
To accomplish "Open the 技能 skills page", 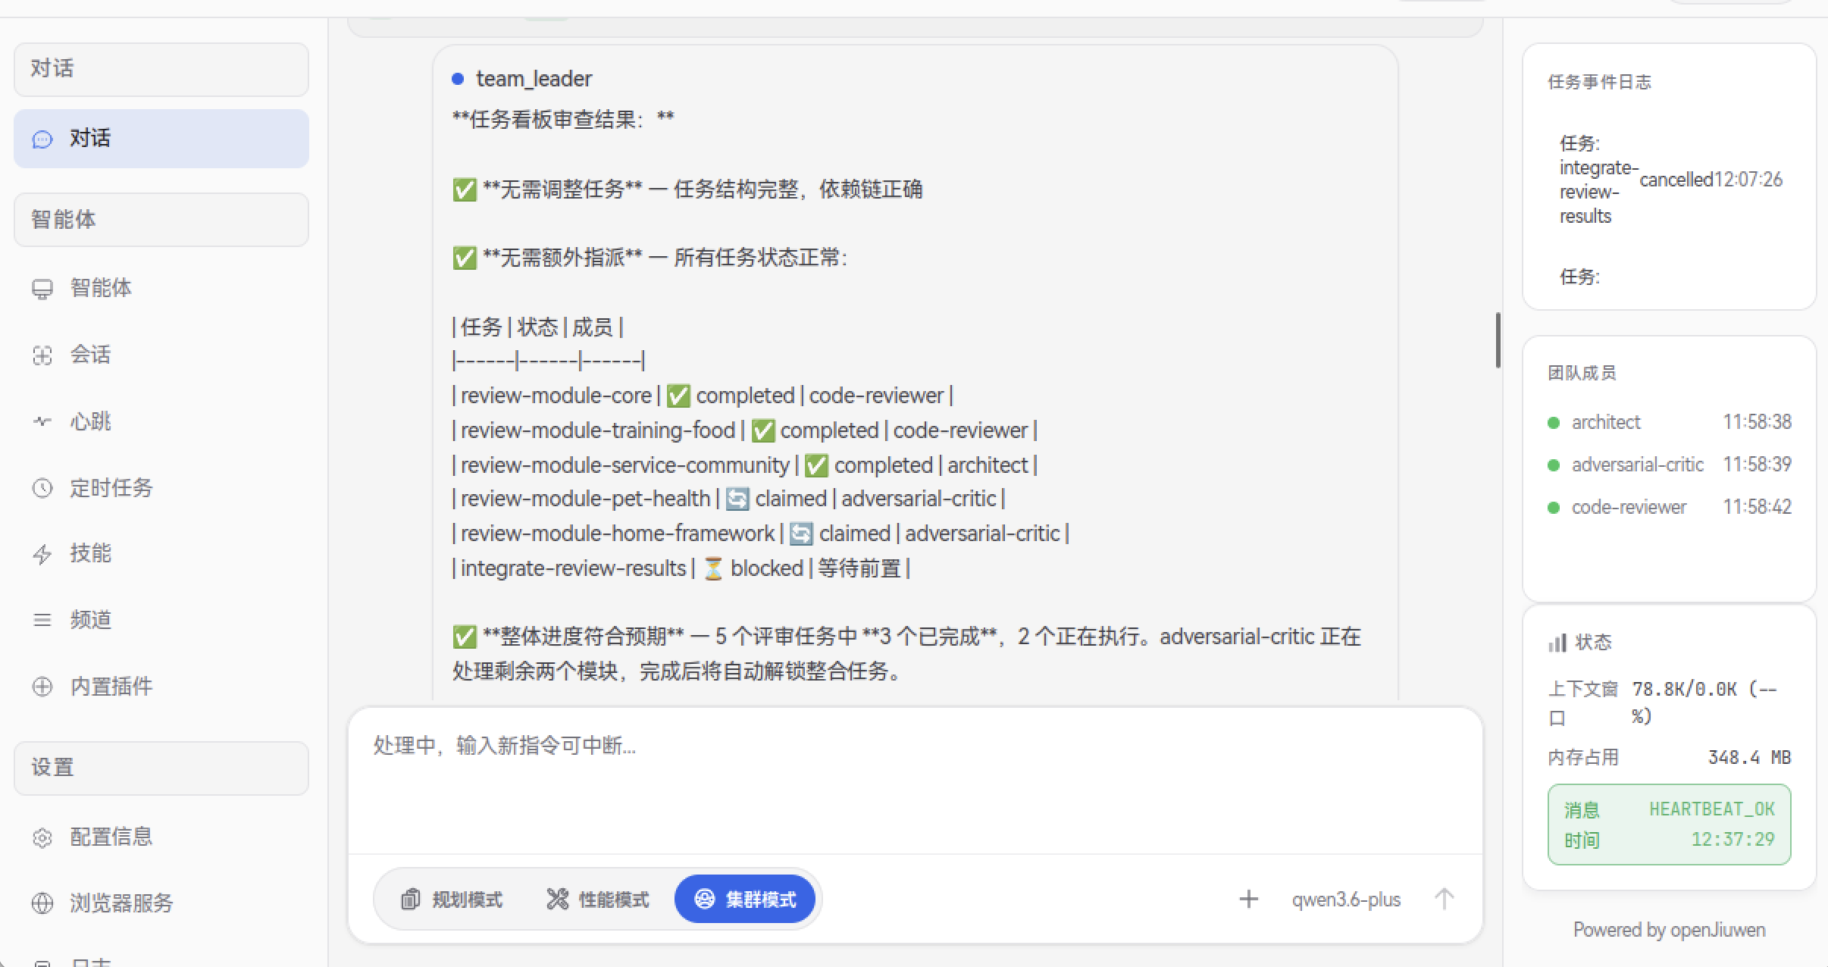I will tap(161, 554).
